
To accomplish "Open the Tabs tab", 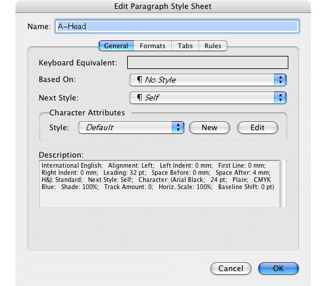I will coord(185,46).
